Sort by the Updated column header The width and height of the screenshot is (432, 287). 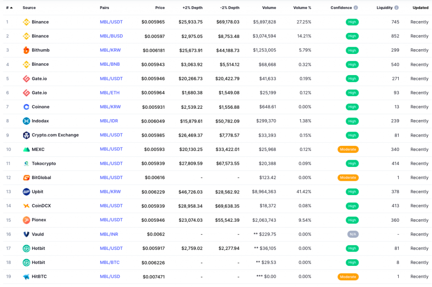pos(421,8)
